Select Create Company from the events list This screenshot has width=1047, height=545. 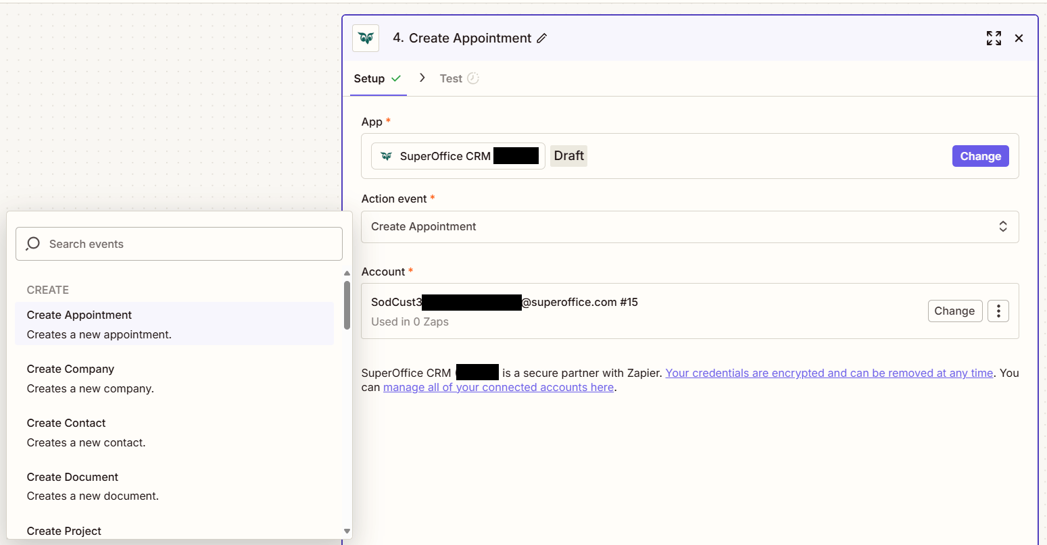70,369
